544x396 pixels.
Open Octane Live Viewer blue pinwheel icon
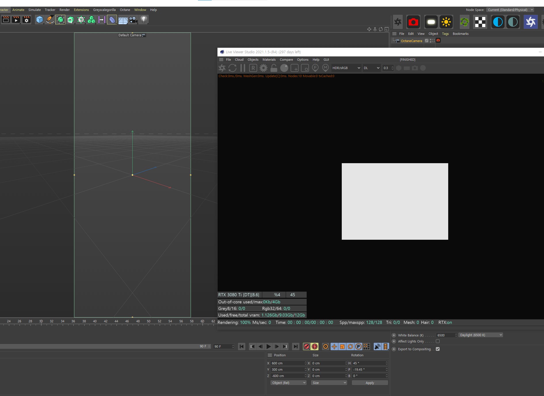pyautogui.click(x=530, y=22)
